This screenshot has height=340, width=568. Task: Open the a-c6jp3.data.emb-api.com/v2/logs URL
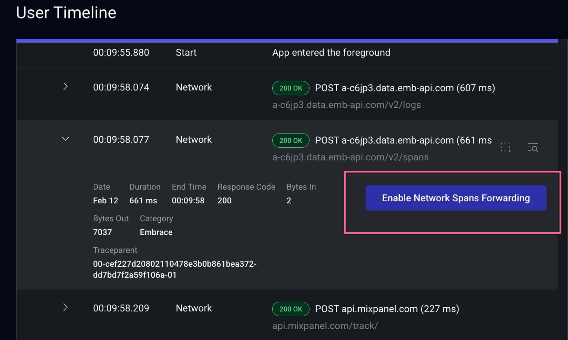(346, 105)
